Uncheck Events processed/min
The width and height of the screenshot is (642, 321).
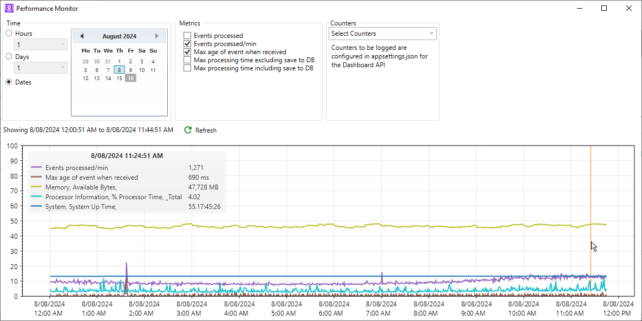(x=188, y=44)
